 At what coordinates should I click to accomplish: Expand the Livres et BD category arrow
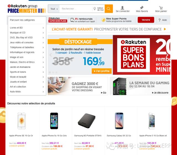(x=43, y=28)
